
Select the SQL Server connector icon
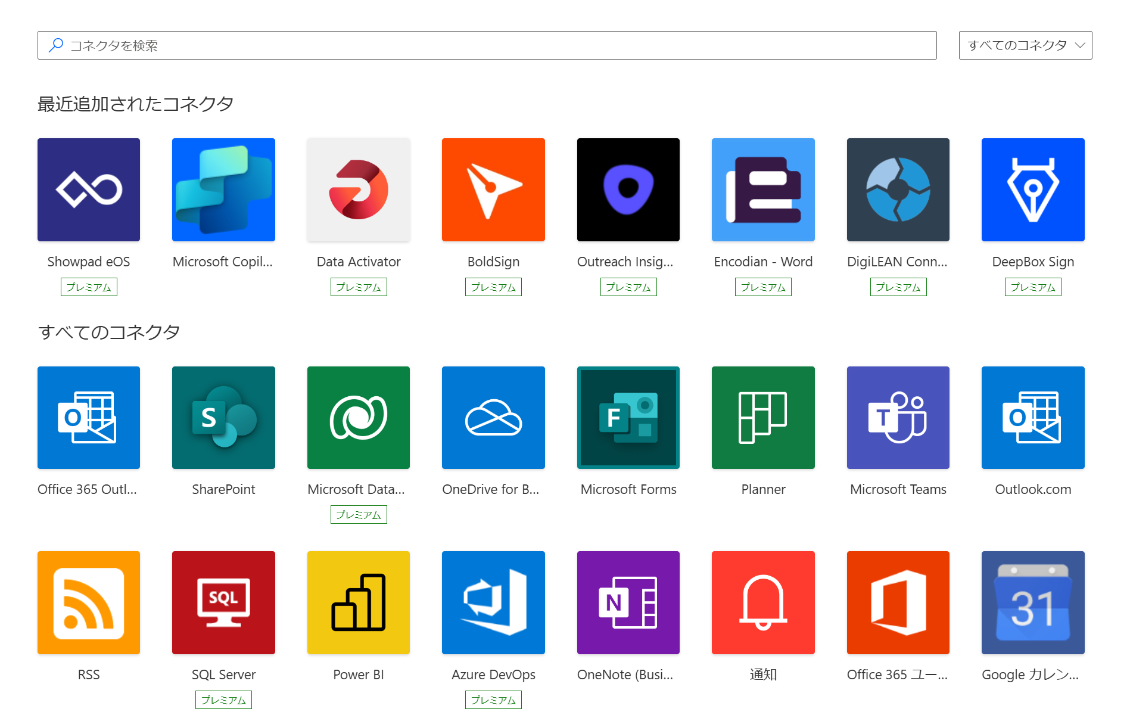click(x=223, y=602)
